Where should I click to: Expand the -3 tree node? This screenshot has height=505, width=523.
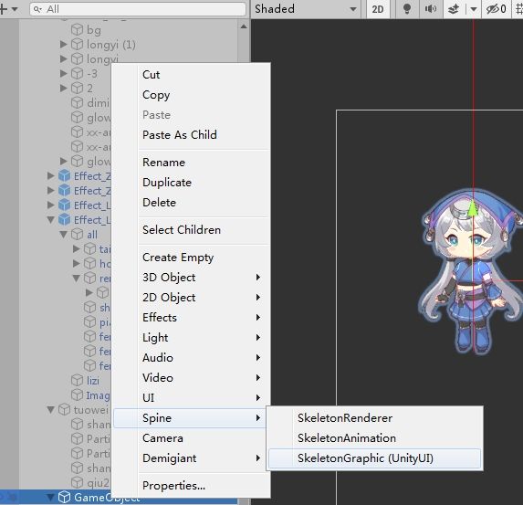[x=63, y=73]
